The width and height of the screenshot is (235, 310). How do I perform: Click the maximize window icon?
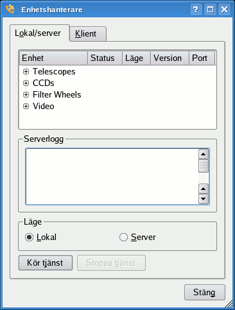pos(210,10)
